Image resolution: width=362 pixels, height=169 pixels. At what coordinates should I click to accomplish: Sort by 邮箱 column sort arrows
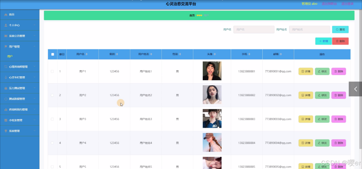(x=281, y=54)
